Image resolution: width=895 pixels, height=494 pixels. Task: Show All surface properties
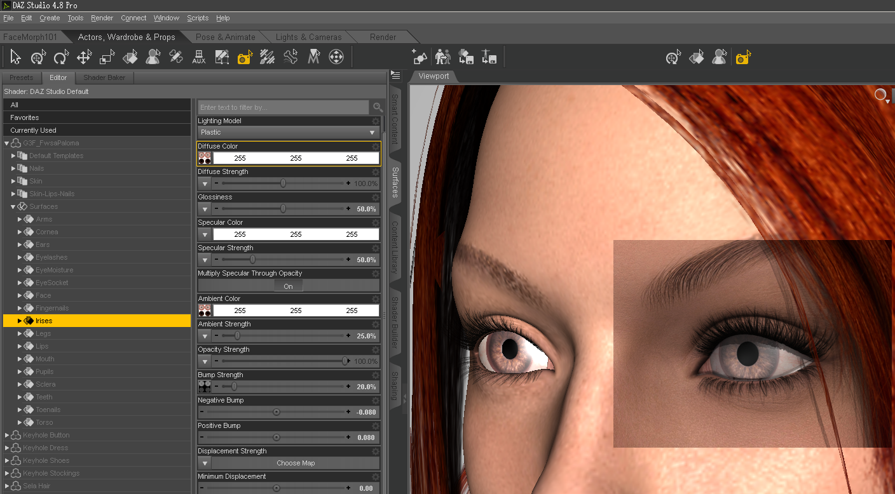pyautogui.click(x=97, y=105)
